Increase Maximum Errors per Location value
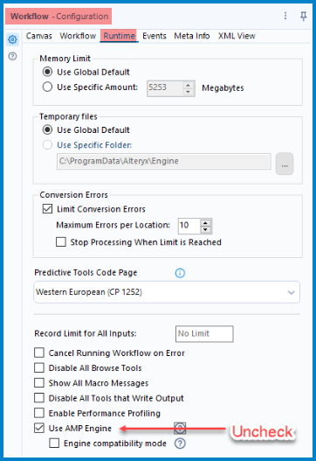Screen dimensions: 316x461 [206, 222]
